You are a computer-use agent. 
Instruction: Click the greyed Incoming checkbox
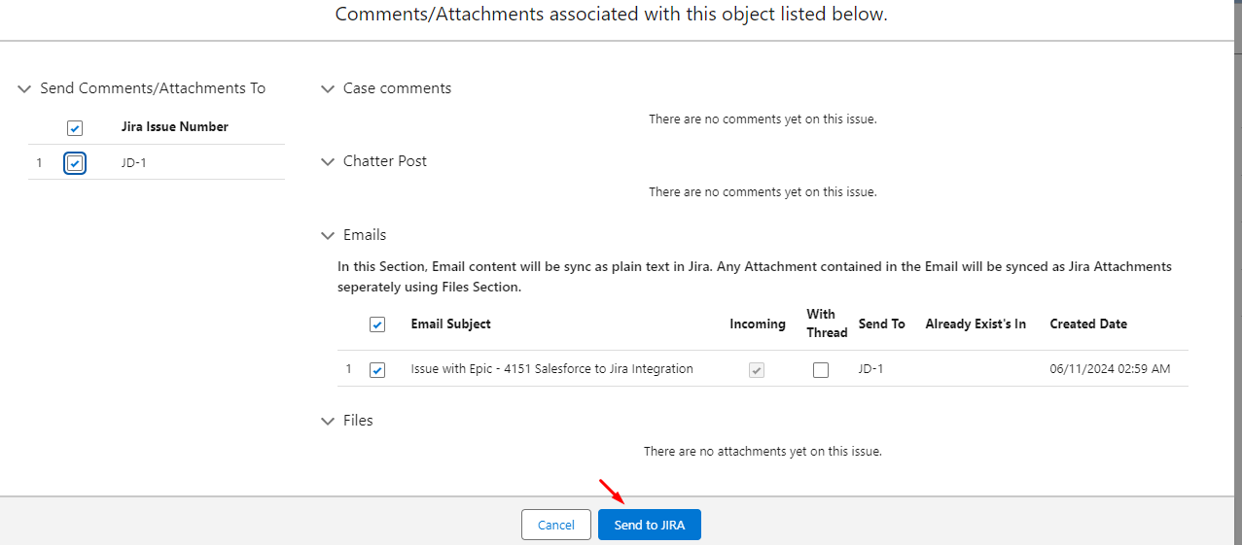(756, 370)
